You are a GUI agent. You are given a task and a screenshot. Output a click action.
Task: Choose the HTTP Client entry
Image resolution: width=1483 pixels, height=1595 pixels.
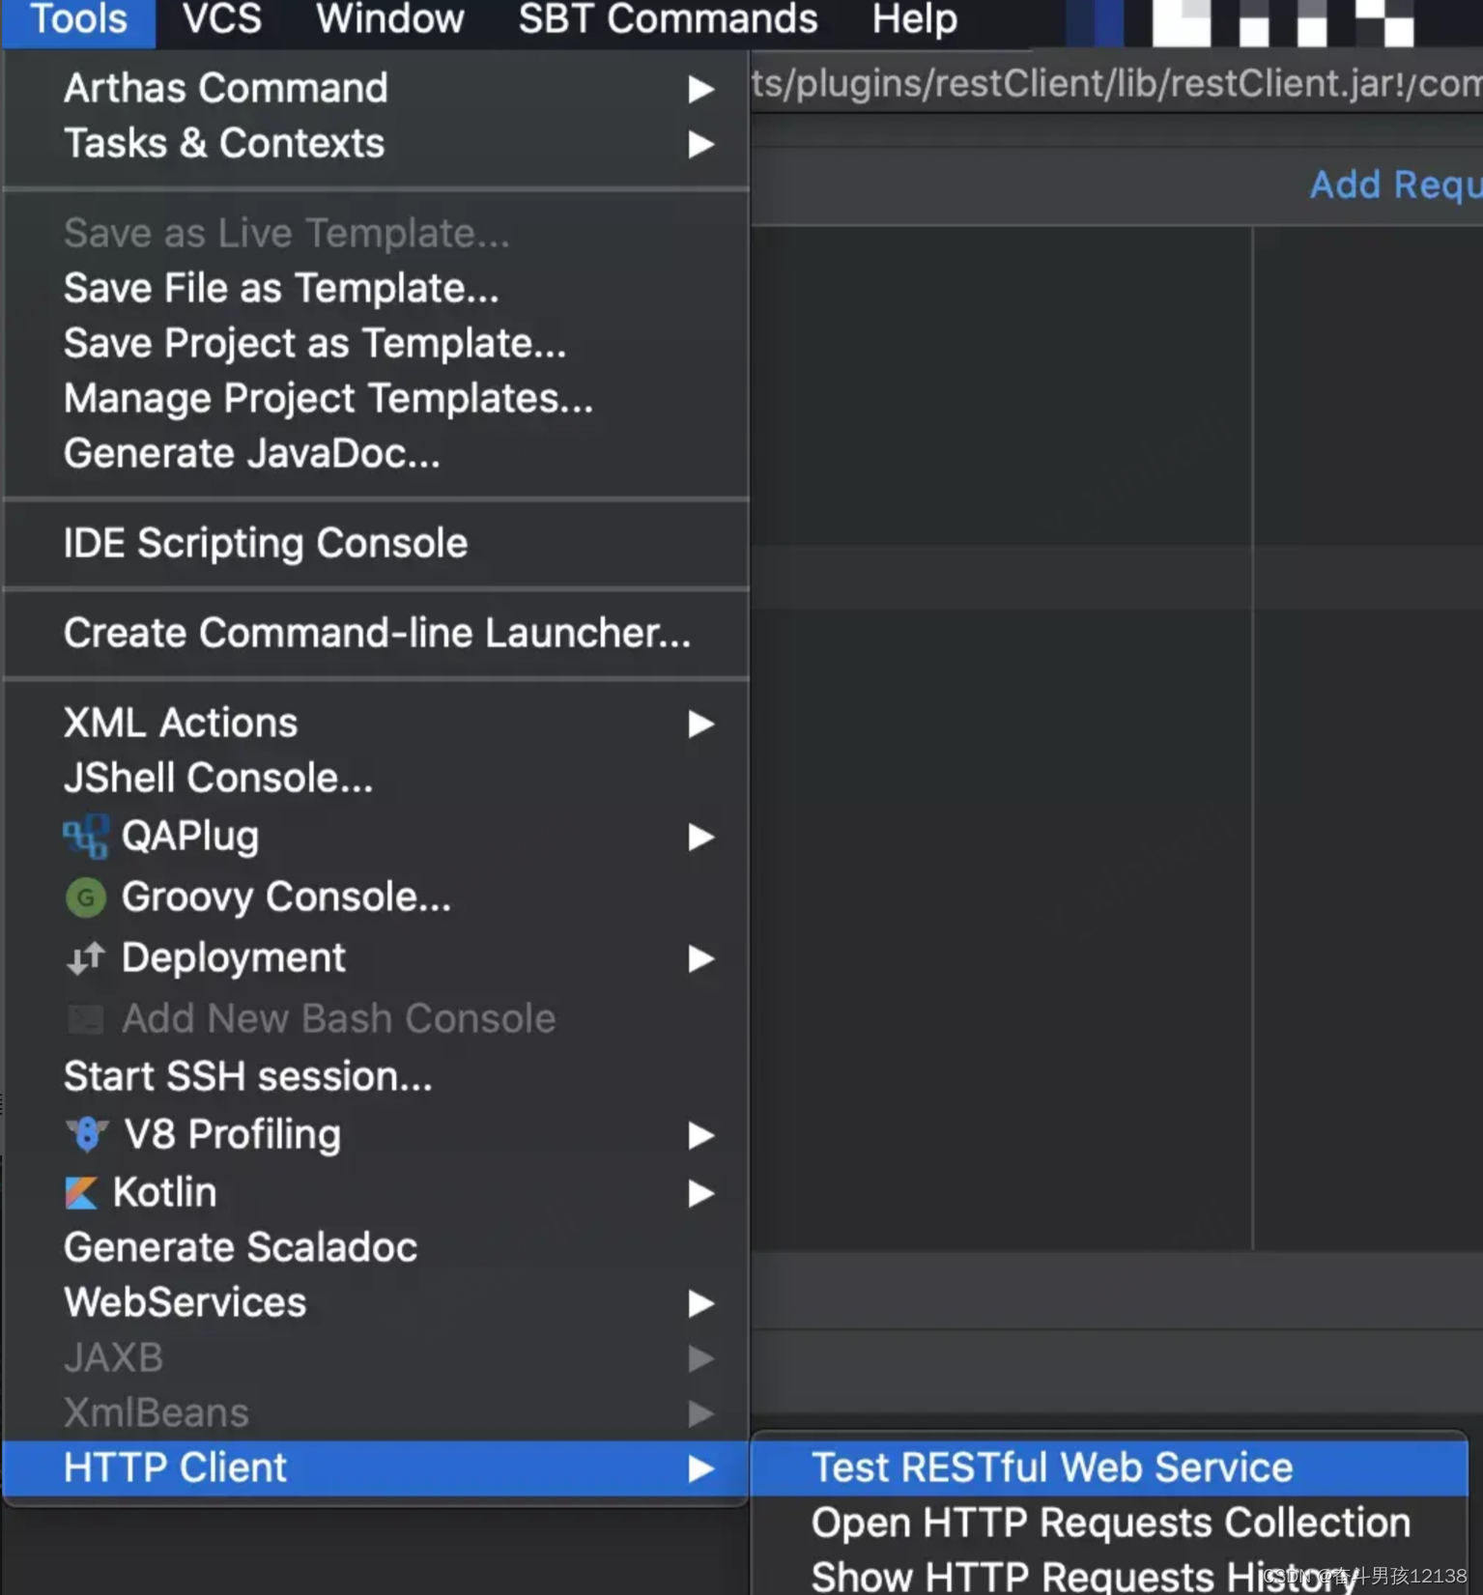[x=375, y=1467]
